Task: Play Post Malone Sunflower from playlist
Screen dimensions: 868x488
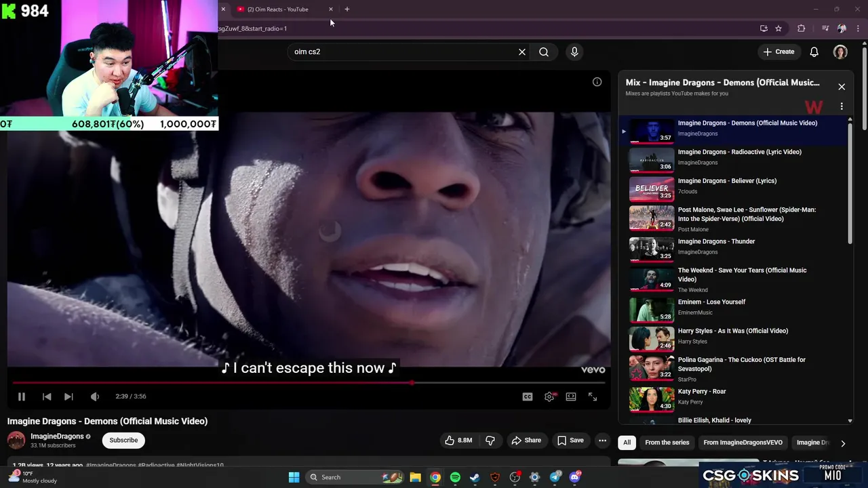Action: click(733, 219)
